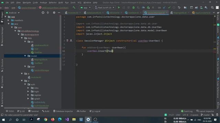
Task: Expand the register folder
Action: click(x=28, y=95)
